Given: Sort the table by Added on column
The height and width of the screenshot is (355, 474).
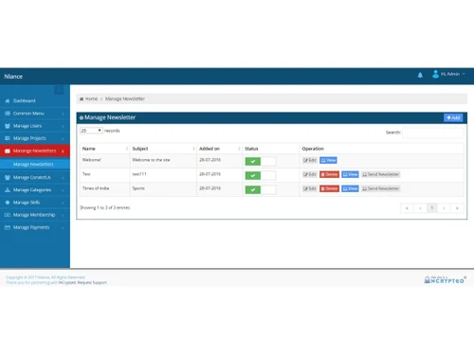Looking at the screenshot, I should [x=219, y=149].
